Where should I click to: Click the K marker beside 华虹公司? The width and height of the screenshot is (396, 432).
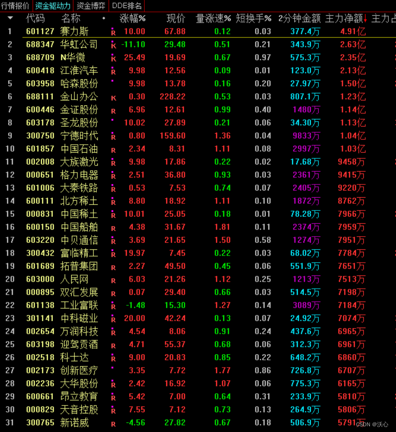click(113, 45)
